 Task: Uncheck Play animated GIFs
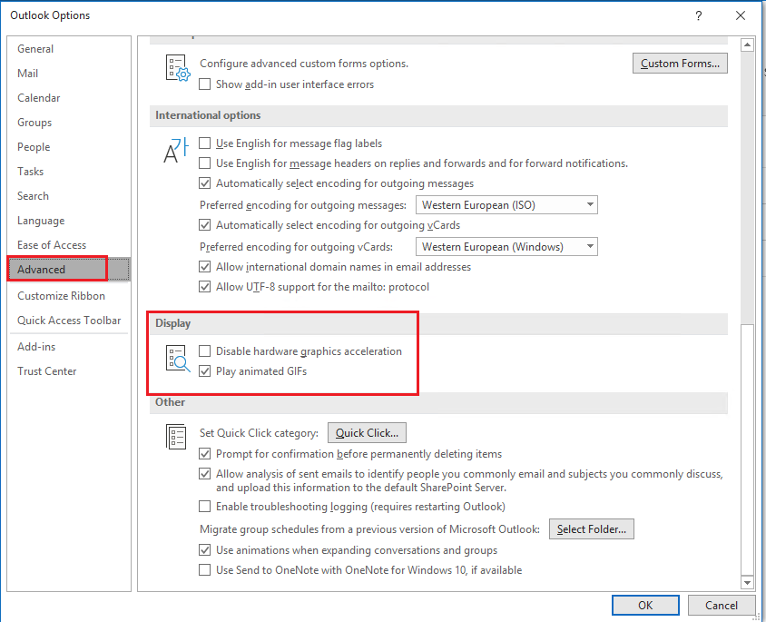pos(205,370)
